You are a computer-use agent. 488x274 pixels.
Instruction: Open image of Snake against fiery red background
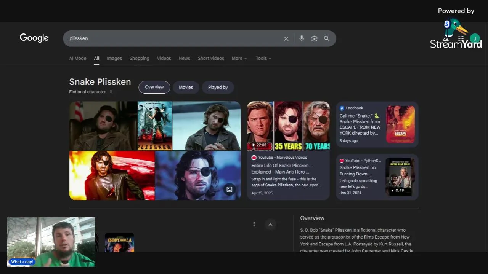112,175
